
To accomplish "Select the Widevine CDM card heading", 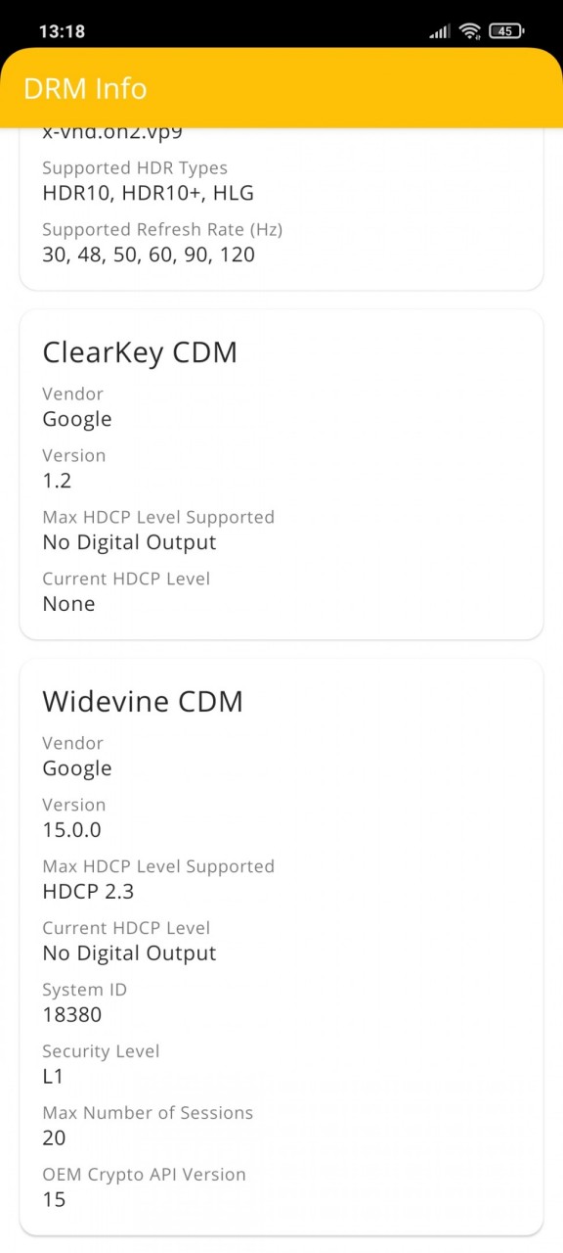I will [x=143, y=702].
